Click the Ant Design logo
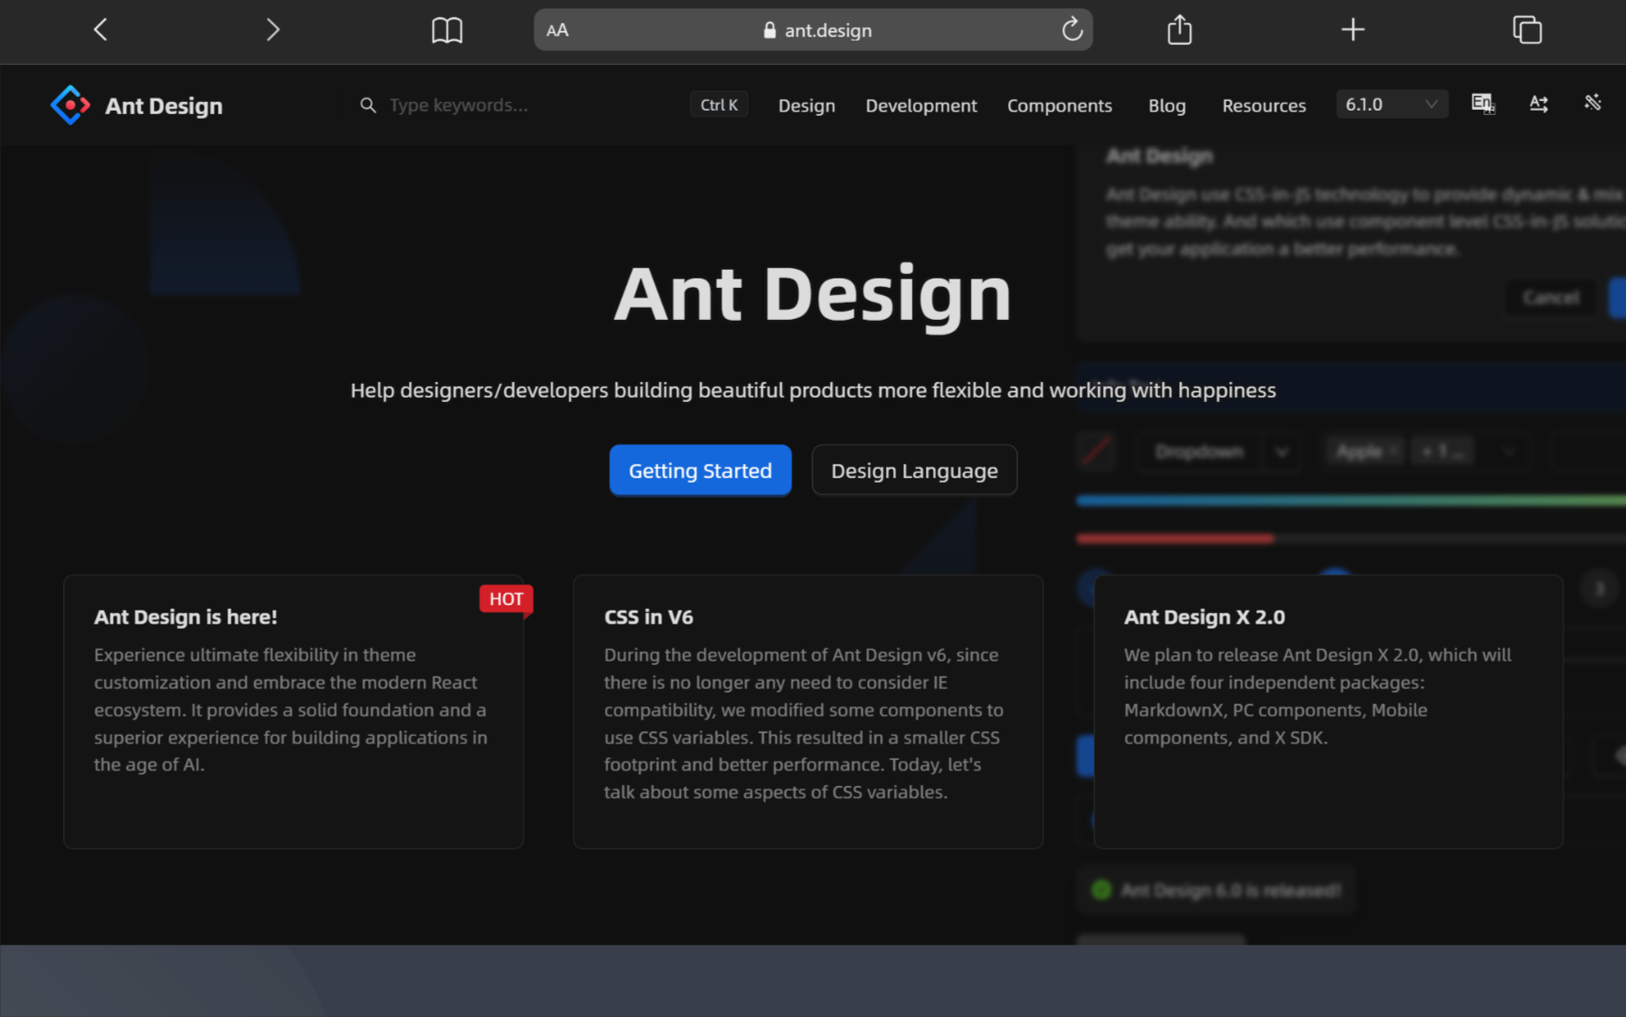The image size is (1626, 1017). [x=70, y=105]
